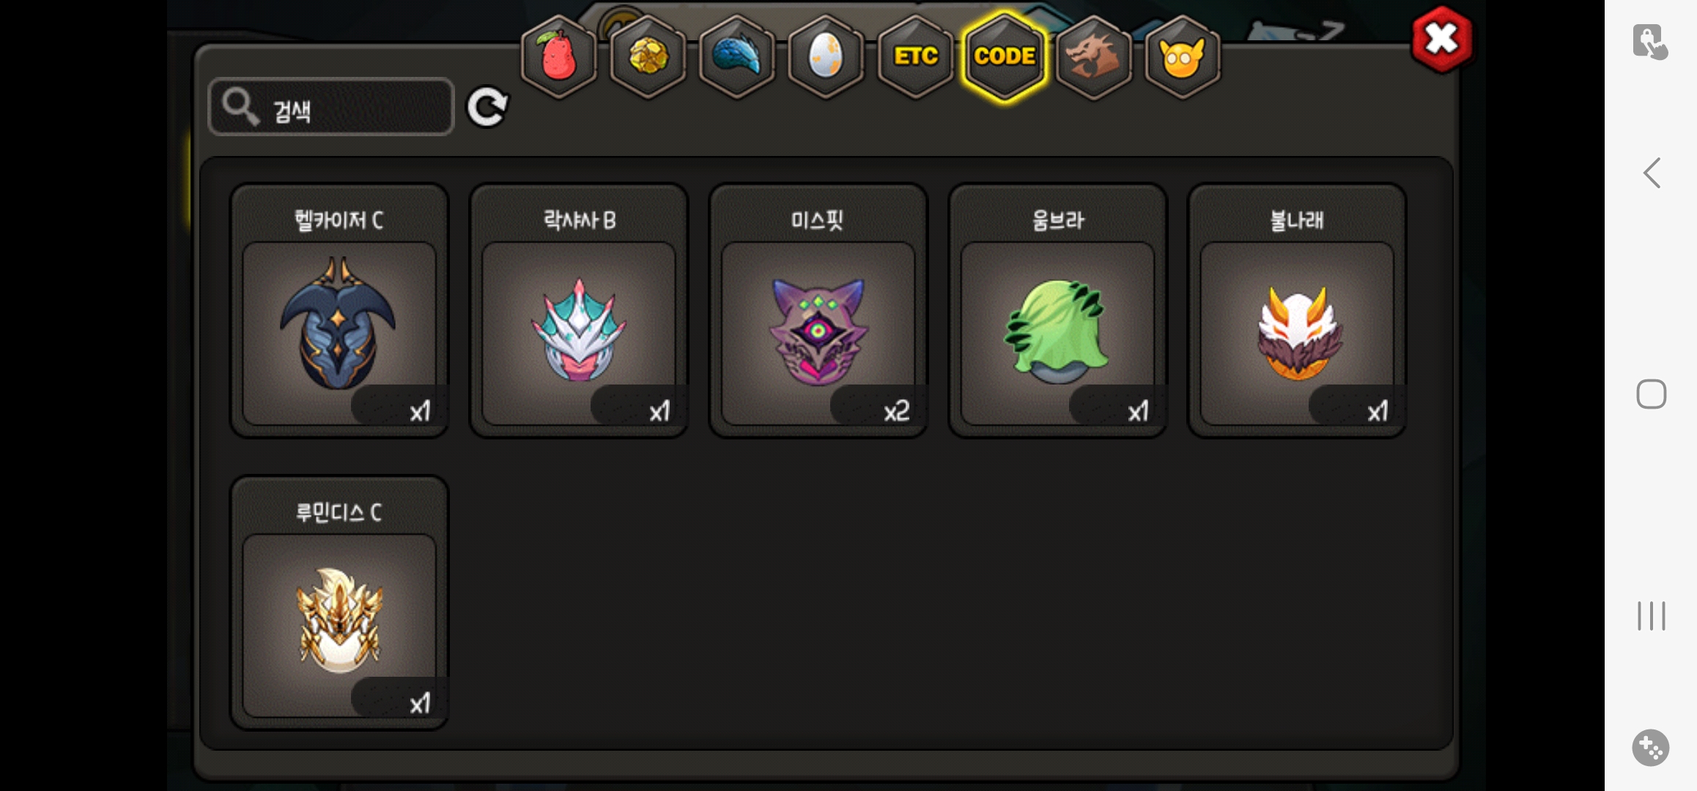Click the refresh arrow icon

tap(487, 108)
